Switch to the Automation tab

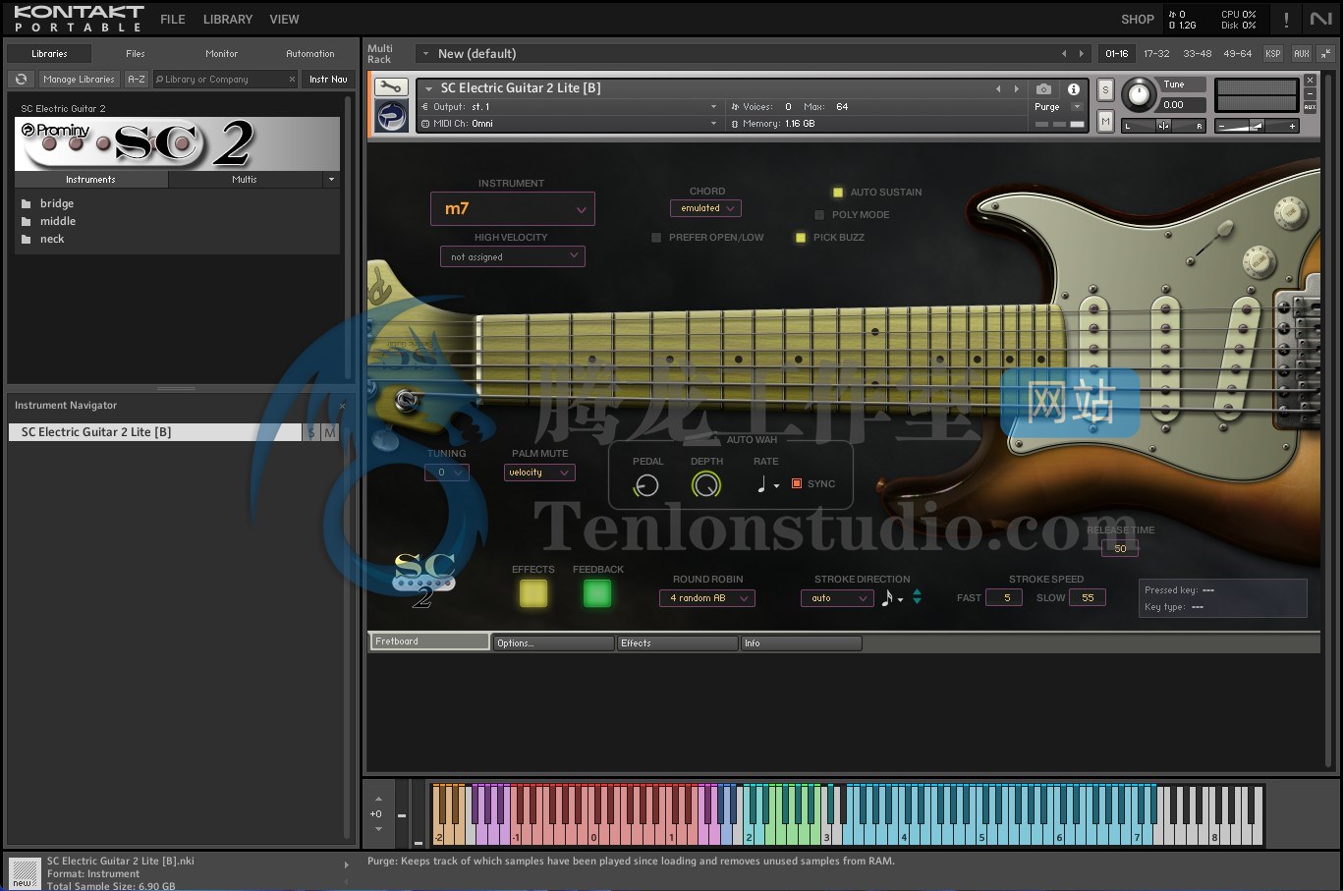(x=309, y=54)
